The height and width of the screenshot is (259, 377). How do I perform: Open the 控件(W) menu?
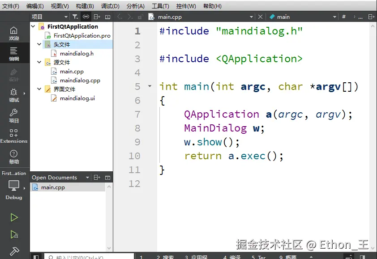tap(186, 6)
